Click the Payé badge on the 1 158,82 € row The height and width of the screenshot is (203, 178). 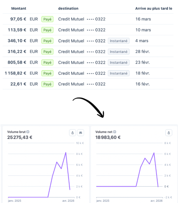[x=47, y=73]
